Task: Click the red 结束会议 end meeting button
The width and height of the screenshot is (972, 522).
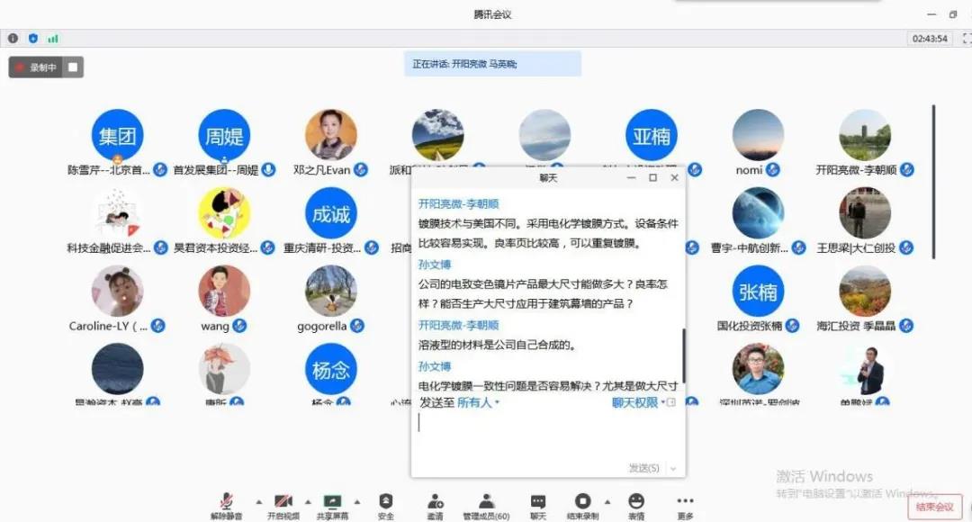Action: pos(935,507)
